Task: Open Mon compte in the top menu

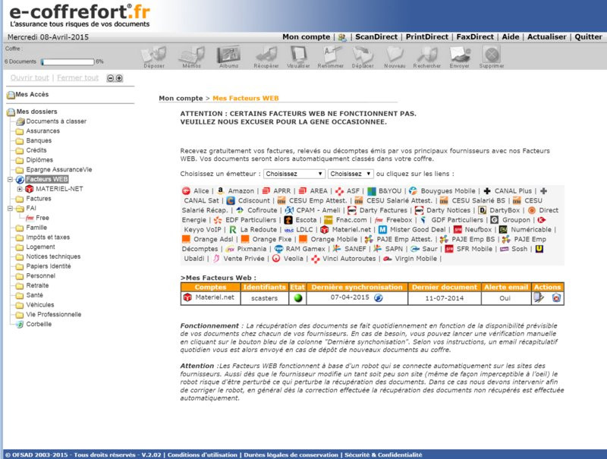Action: pos(307,36)
